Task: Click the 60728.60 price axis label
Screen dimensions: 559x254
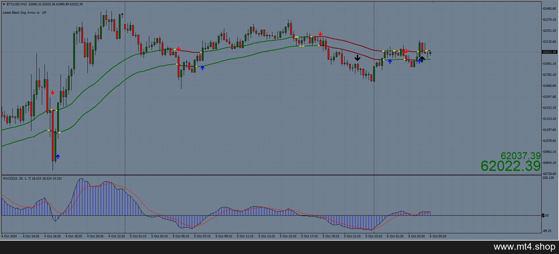Action: click(550, 174)
